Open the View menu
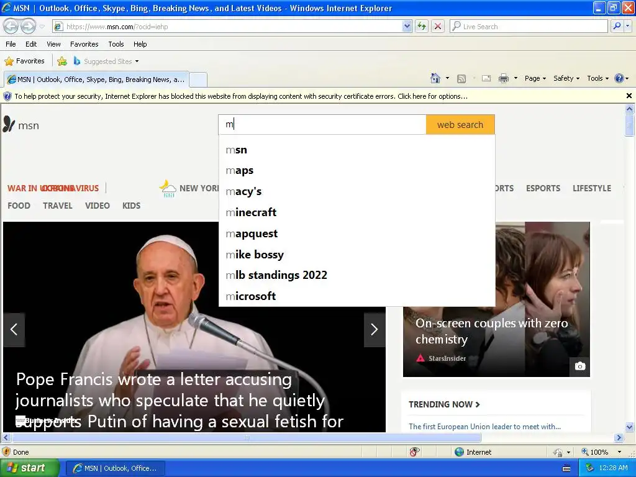Screen dimensions: 636x477 (53, 44)
